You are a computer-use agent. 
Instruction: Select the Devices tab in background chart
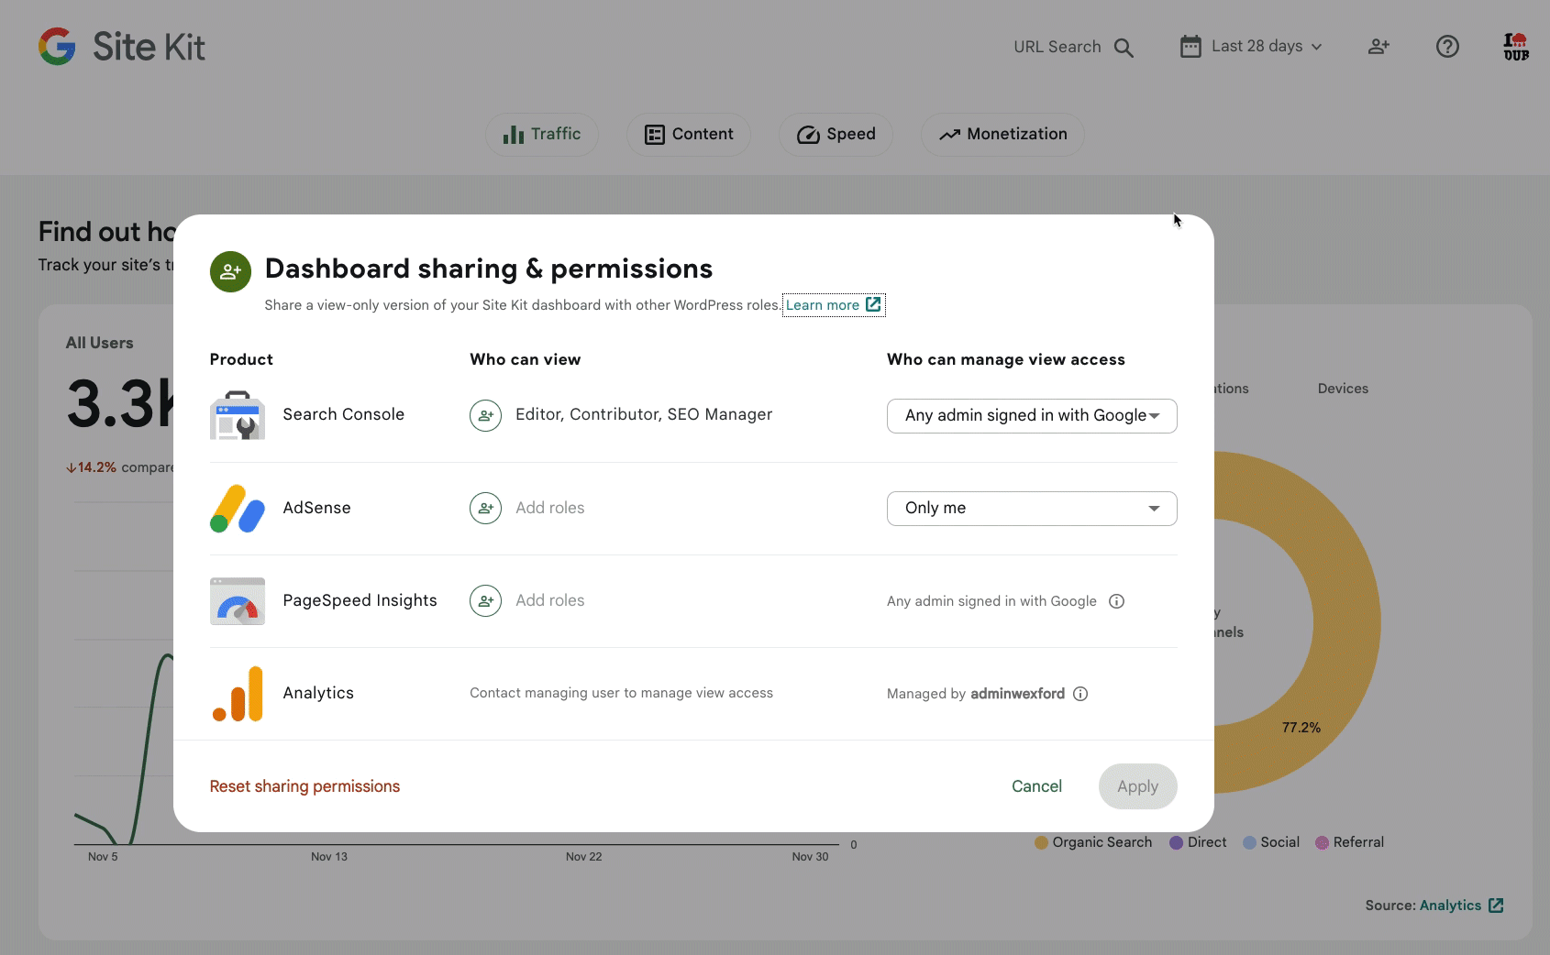point(1343,389)
